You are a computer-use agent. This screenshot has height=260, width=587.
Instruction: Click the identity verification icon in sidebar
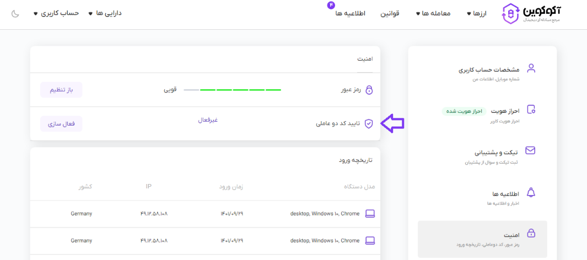[x=531, y=109]
